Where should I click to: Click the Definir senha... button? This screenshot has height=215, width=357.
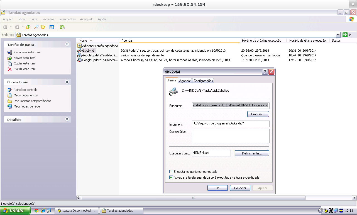click(252, 153)
